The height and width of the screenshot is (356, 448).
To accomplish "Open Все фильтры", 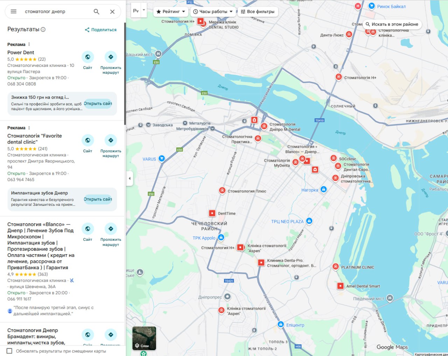I will pos(257,11).
